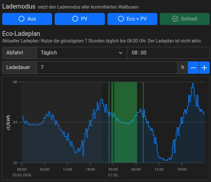Click the check icon on the Schnell button
This screenshot has height=182, width=211.
coord(175,19)
